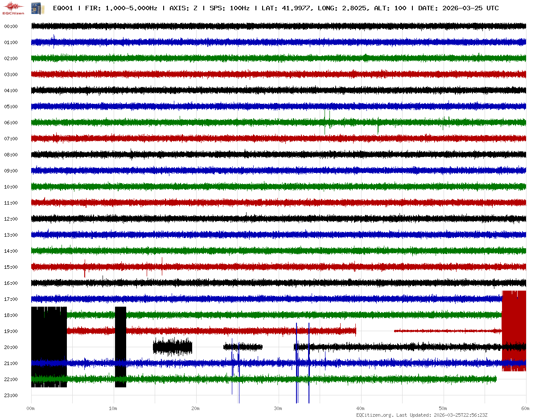The height and width of the screenshot is (419, 535).
Task: Click the large red saturated block at right
Action: click(x=514, y=331)
